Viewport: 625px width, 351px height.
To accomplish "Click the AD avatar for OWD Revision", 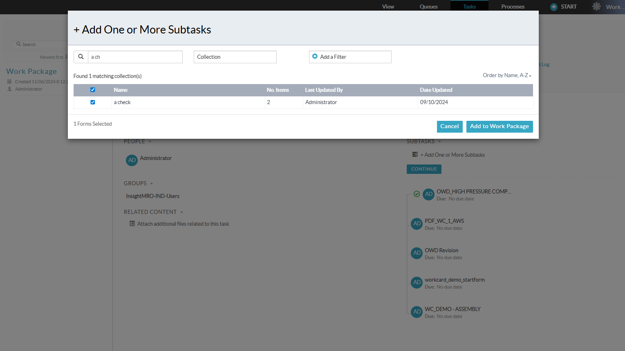I will (417, 253).
